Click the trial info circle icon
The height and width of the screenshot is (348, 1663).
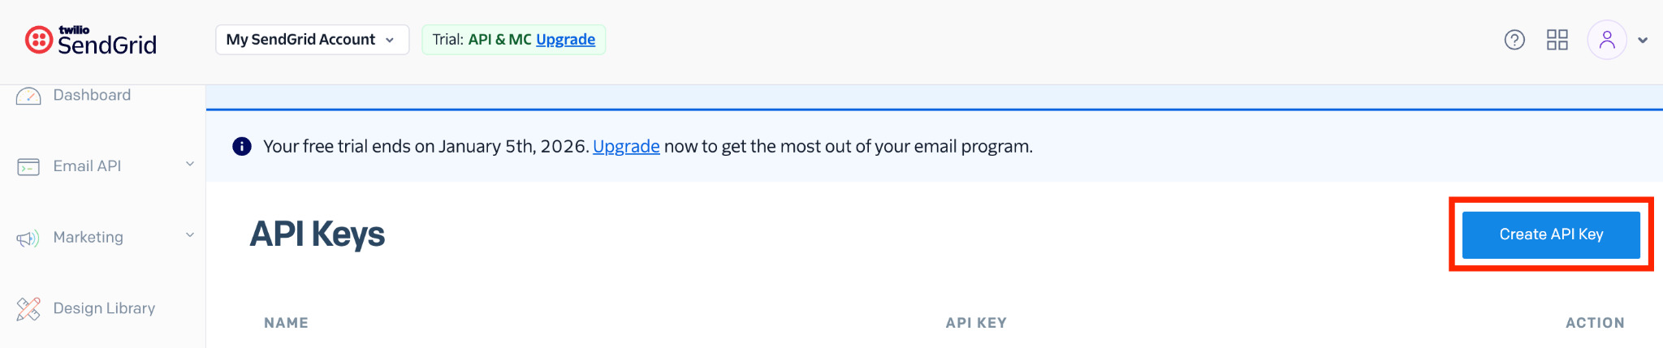[x=242, y=146]
